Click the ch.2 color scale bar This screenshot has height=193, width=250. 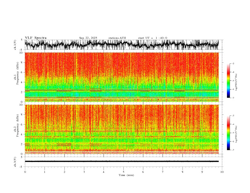click(228, 133)
